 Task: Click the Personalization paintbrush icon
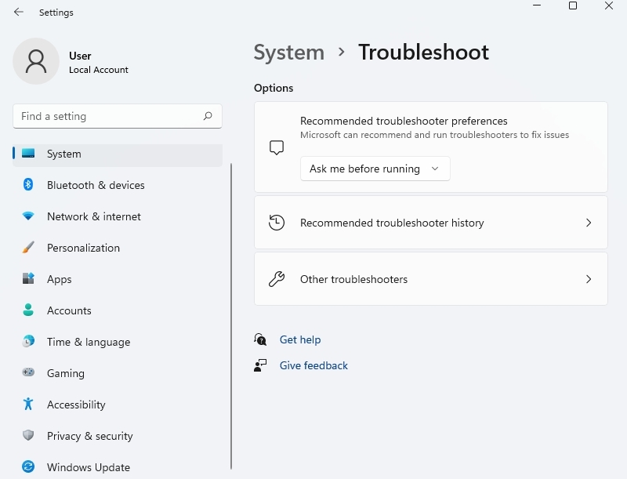click(28, 248)
